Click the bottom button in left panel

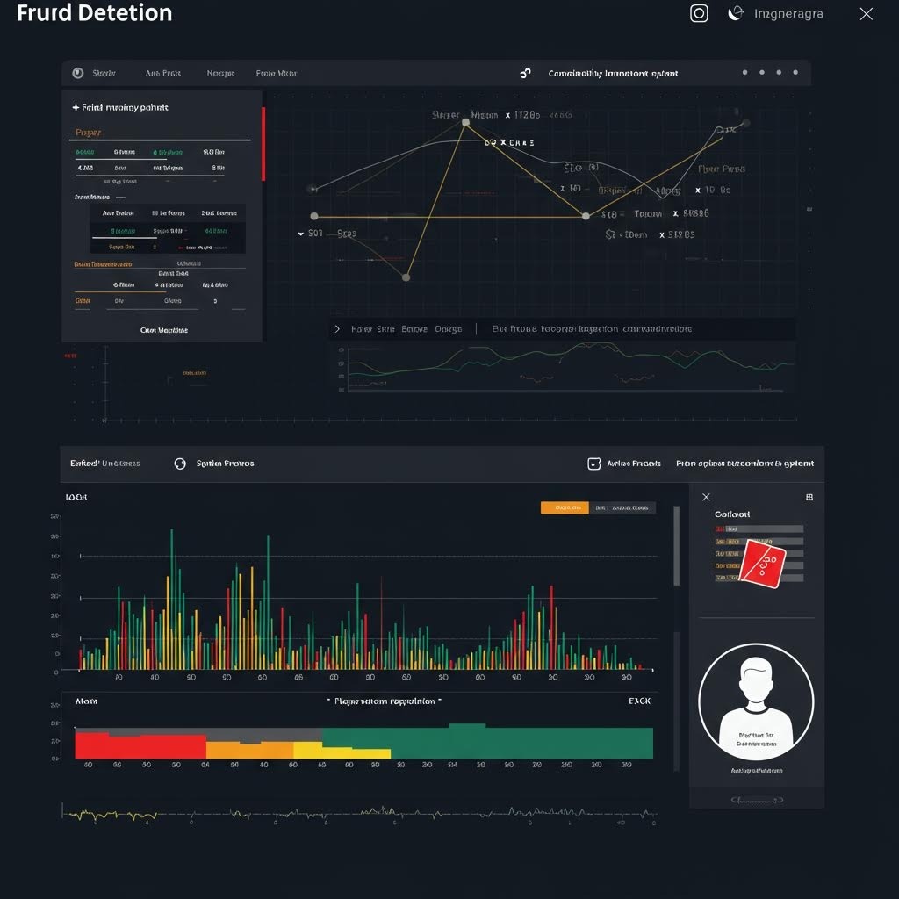click(x=164, y=331)
